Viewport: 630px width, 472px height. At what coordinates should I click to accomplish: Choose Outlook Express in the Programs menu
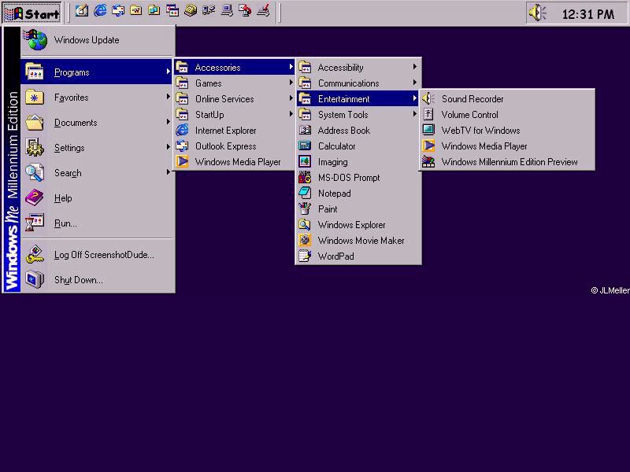235,146
